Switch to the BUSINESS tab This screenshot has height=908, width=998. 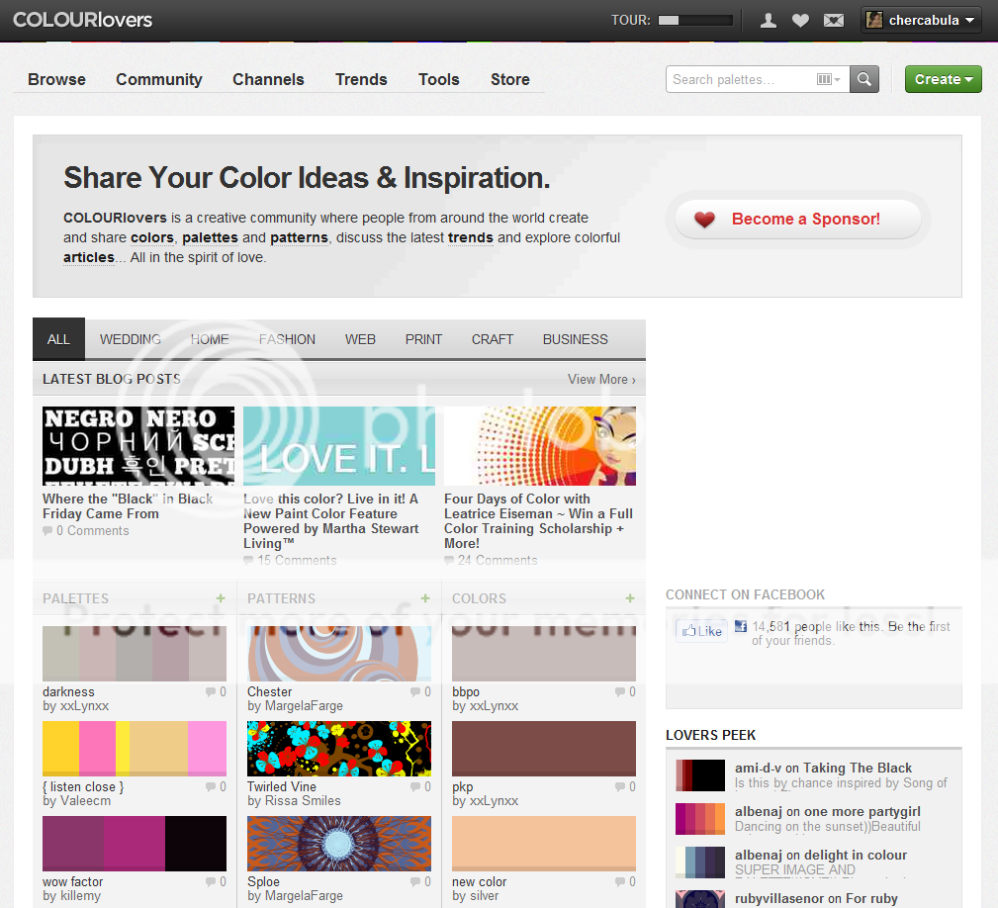tap(576, 339)
